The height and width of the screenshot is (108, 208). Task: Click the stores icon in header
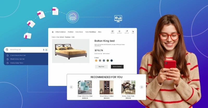[112, 32]
